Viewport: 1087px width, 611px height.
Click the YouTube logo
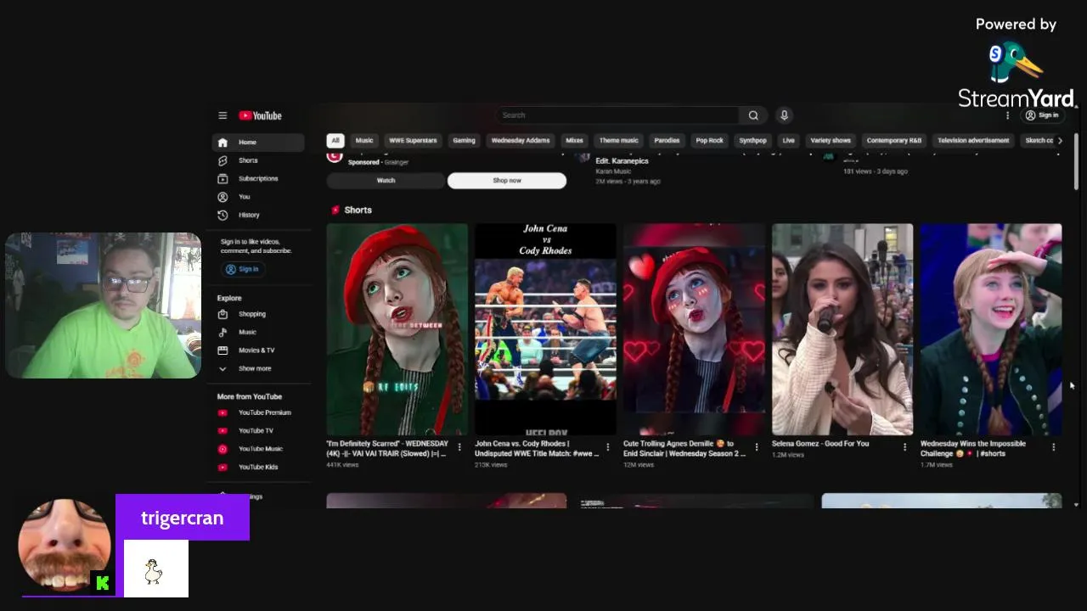click(x=260, y=115)
